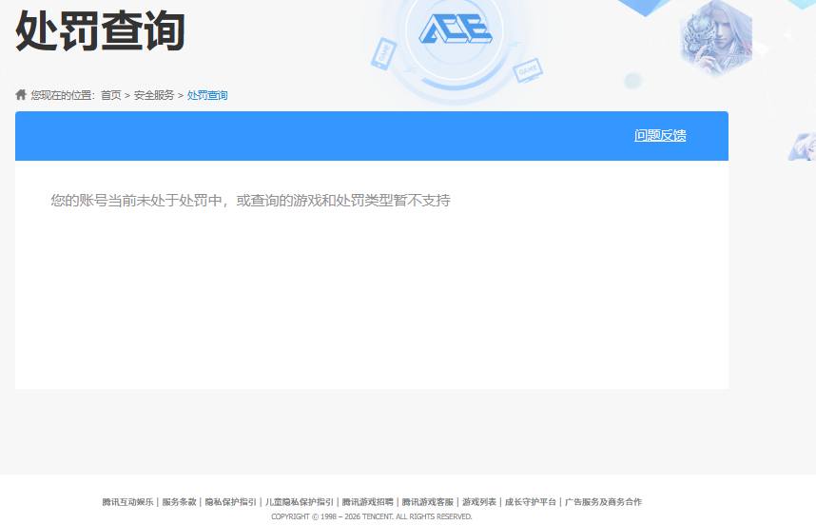This screenshot has width=816, height=525.
Task: Click the COPYRIGHT 1998–2026 TENCENT text
Action: [372, 516]
